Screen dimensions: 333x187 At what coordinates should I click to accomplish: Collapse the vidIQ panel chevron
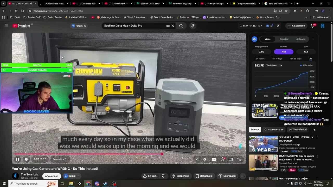(x=313, y=39)
